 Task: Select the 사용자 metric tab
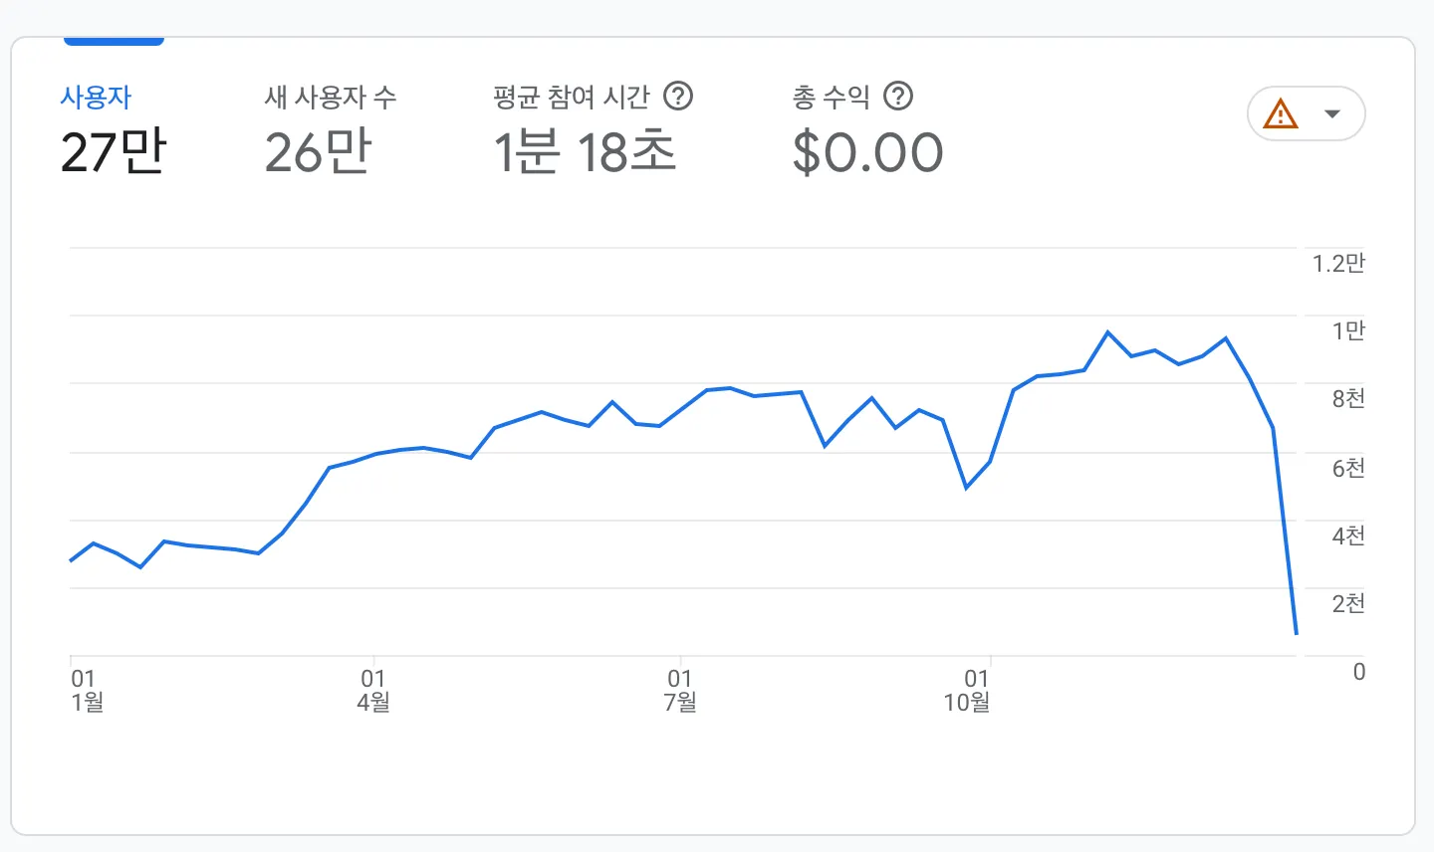[96, 98]
